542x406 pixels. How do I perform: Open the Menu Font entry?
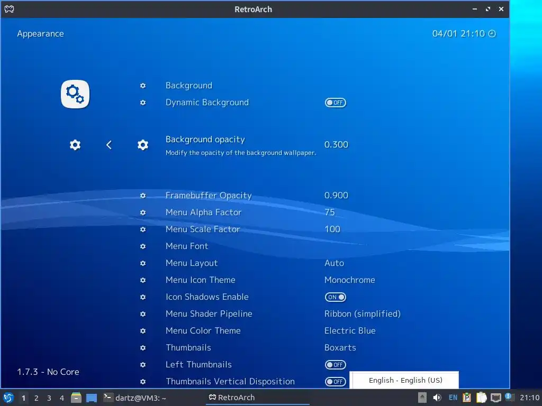click(187, 246)
